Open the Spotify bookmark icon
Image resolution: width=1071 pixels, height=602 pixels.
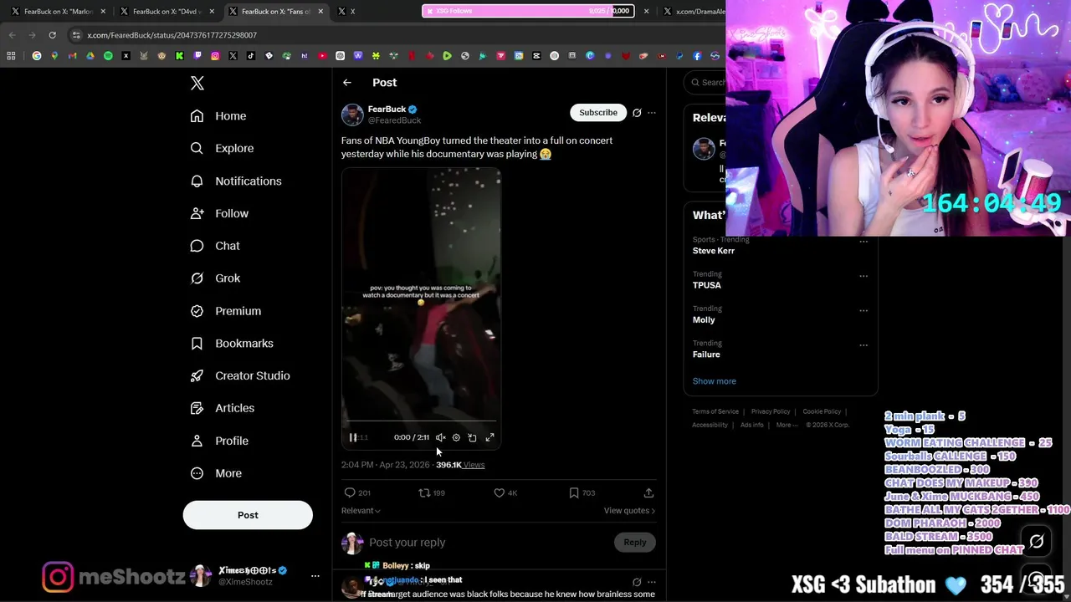[108, 56]
